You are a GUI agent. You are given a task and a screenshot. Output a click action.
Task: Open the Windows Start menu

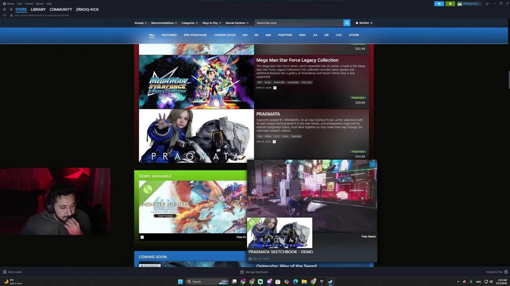(180, 282)
